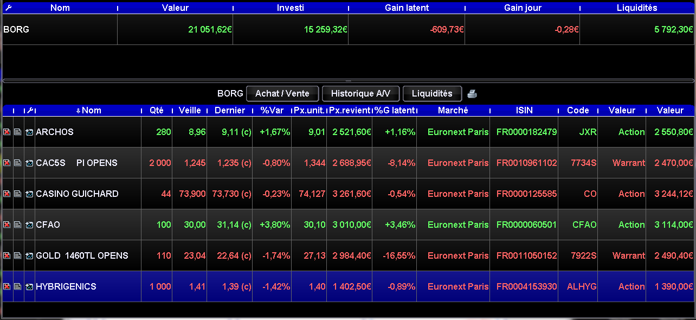Click the daily gain -0,28€

[566, 29]
